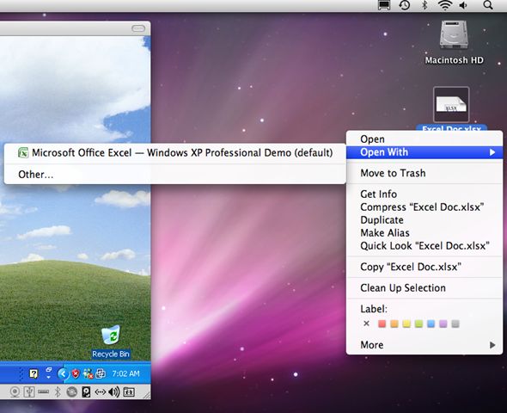Click the display menu bar icon

click(x=384, y=5)
